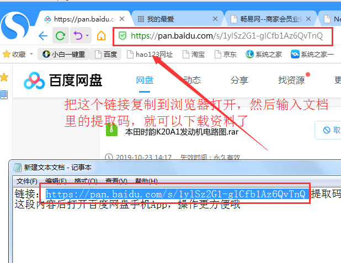Screen dimensions: 341x263
Task: Click the sidebar yellow star icon
Action: click(4, 77)
